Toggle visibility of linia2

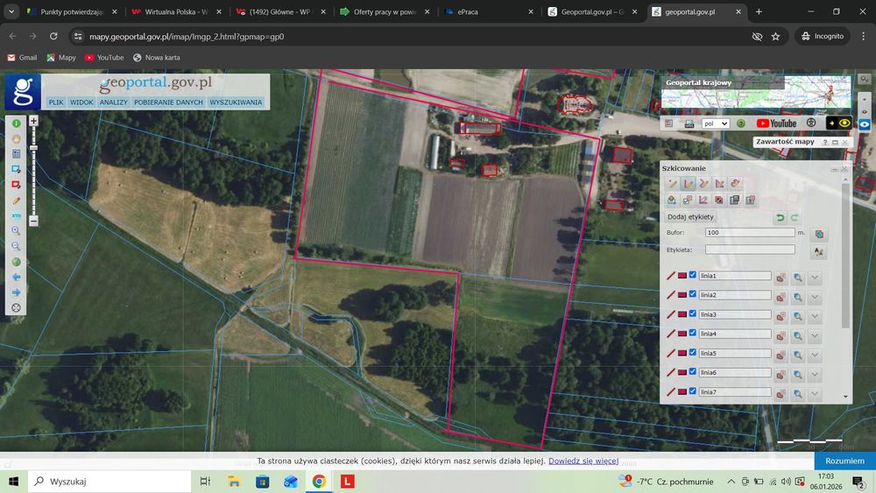click(x=693, y=293)
